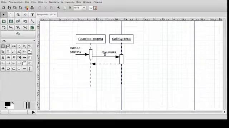
Task: Select the Image insert tool
Action: [x=32, y=28]
